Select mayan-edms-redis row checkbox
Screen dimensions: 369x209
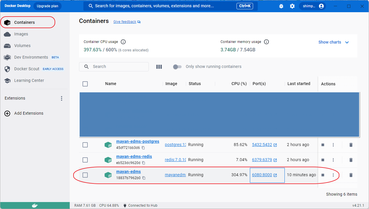[x=85, y=160]
